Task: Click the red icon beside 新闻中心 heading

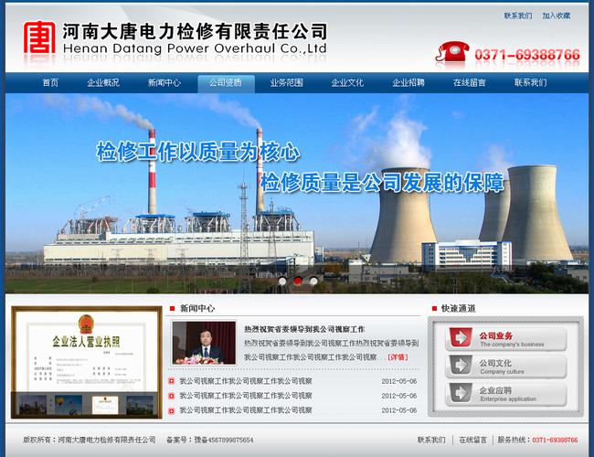Action: 172,309
